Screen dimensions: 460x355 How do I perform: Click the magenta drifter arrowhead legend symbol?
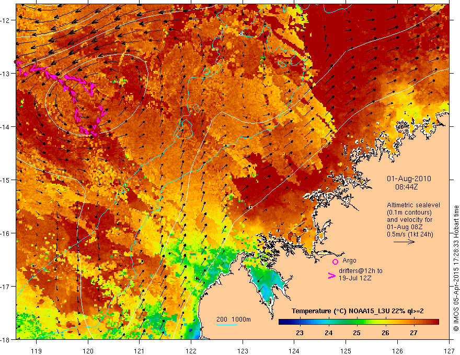coord(331,275)
